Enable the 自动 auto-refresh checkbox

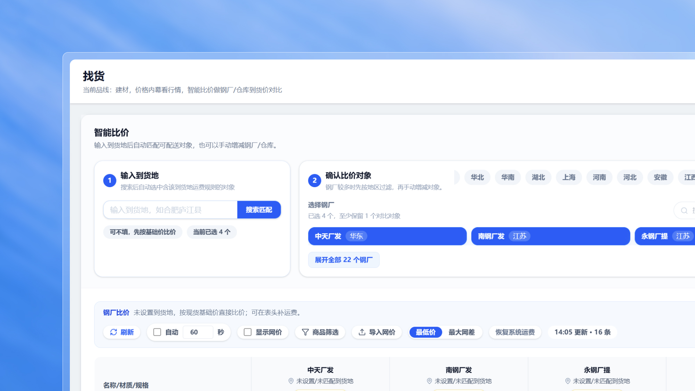(x=157, y=332)
